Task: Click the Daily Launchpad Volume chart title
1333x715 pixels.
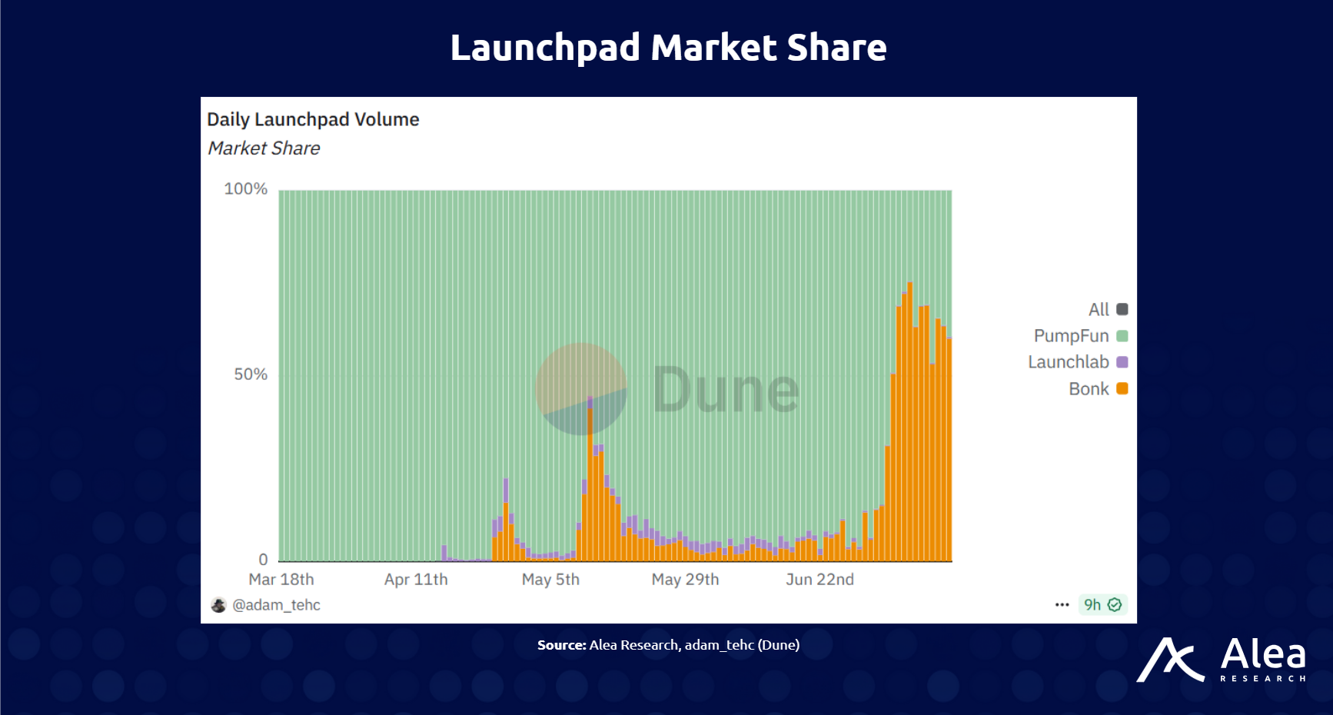Action: click(313, 120)
